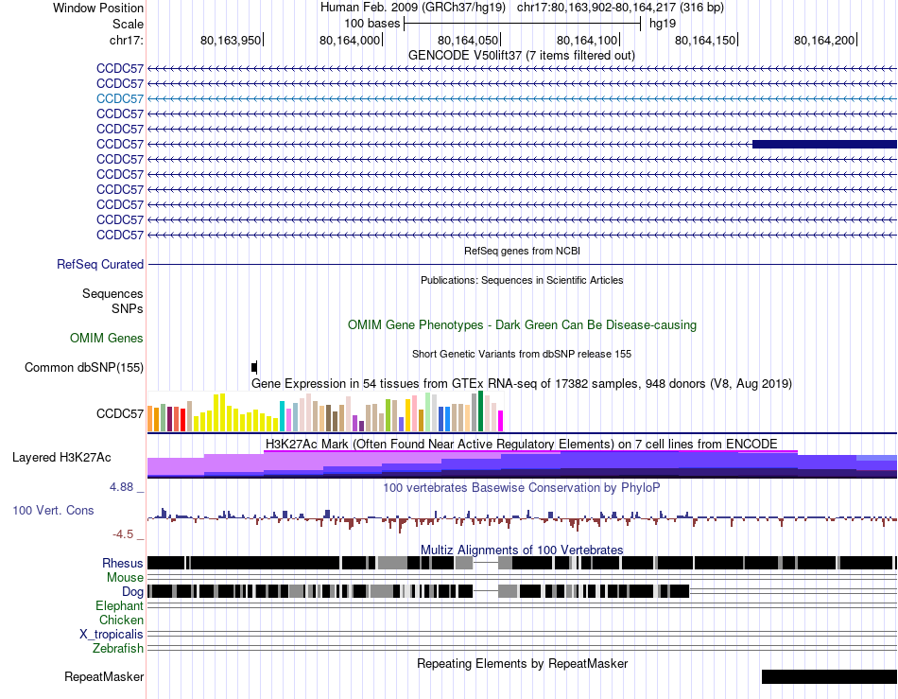Click the purple H3K27Ac signal graph
The width and height of the screenshot is (898, 699).
[x=522, y=464]
